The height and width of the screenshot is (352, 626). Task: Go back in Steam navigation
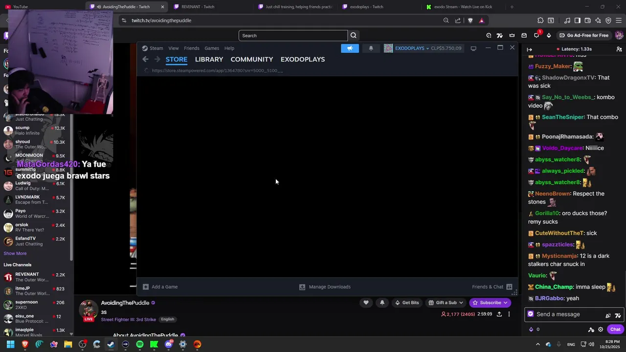click(x=145, y=59)
